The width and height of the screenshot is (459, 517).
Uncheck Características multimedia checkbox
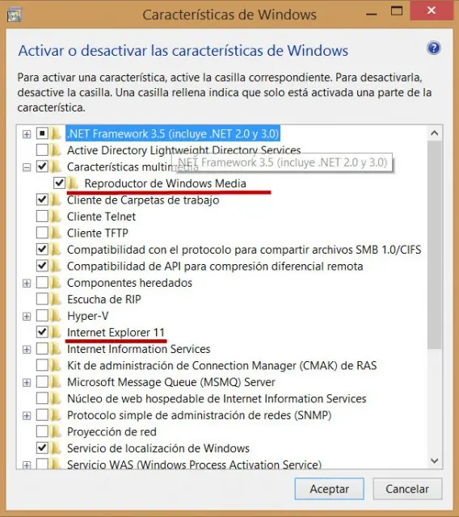pyautogui.click(x=42, y=166)
